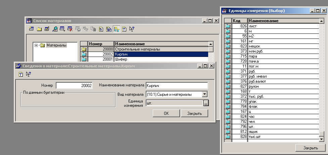Create a new material item in Список материалов toolbar
Screen dimensions: 328x155
[31, 29]
